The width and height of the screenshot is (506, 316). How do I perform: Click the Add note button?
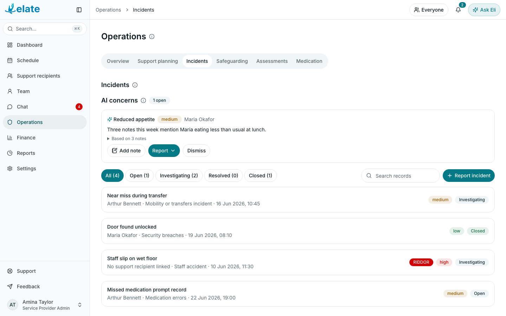pos(126,151)
